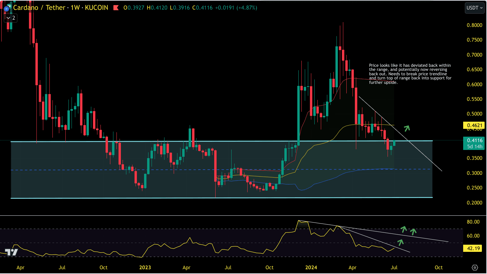Click 80.00 on the RSI axis
The image size is (487, 274).
pyautogui.click(x=474, y=222)
